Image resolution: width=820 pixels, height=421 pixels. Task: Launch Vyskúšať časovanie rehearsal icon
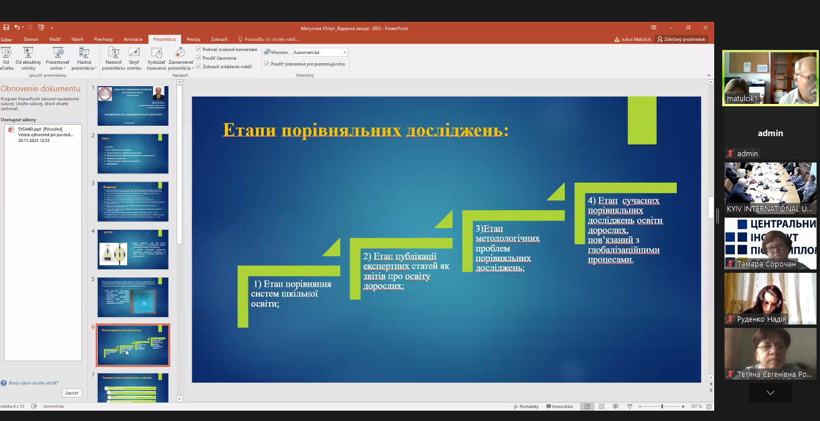(x=156, y=53)
